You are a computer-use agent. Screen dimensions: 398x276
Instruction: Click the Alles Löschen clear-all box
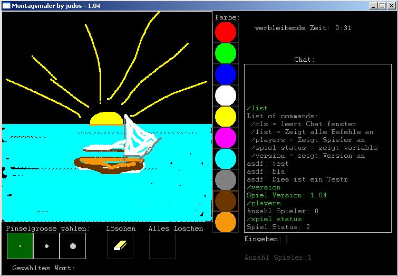pos(162,246)
